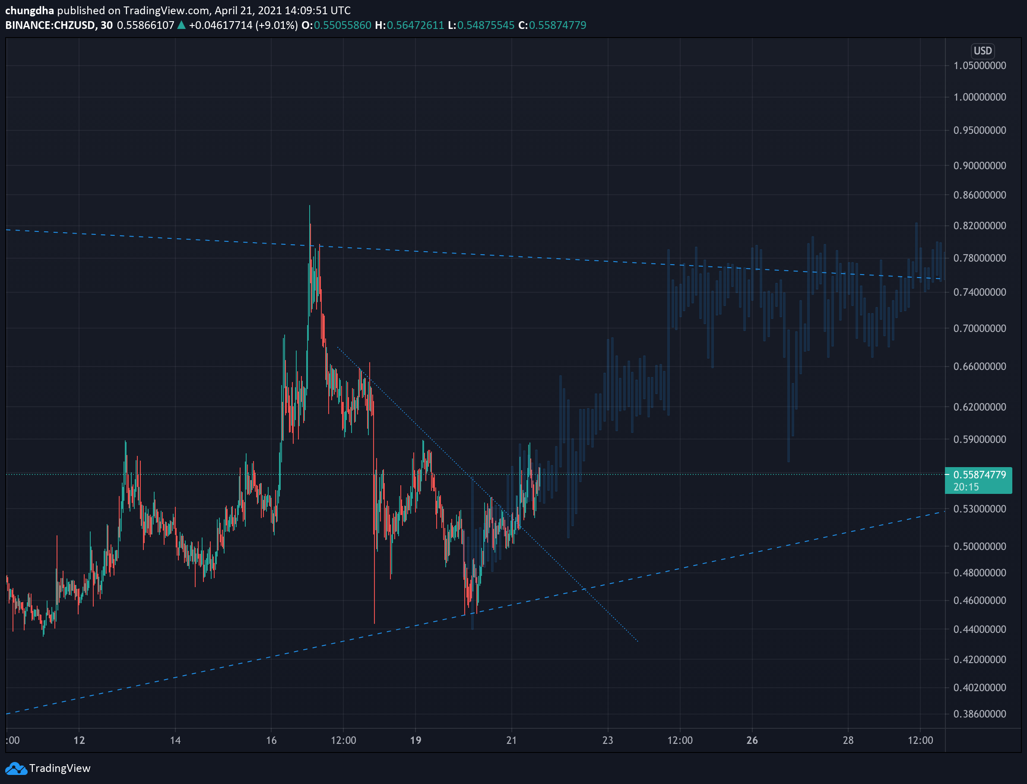Click the TradingView cloud logo icon
Screen dimensions: 1027x784
[x=16, y=768]
